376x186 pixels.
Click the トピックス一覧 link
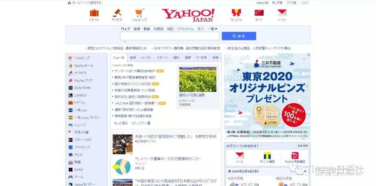point(141,123)
